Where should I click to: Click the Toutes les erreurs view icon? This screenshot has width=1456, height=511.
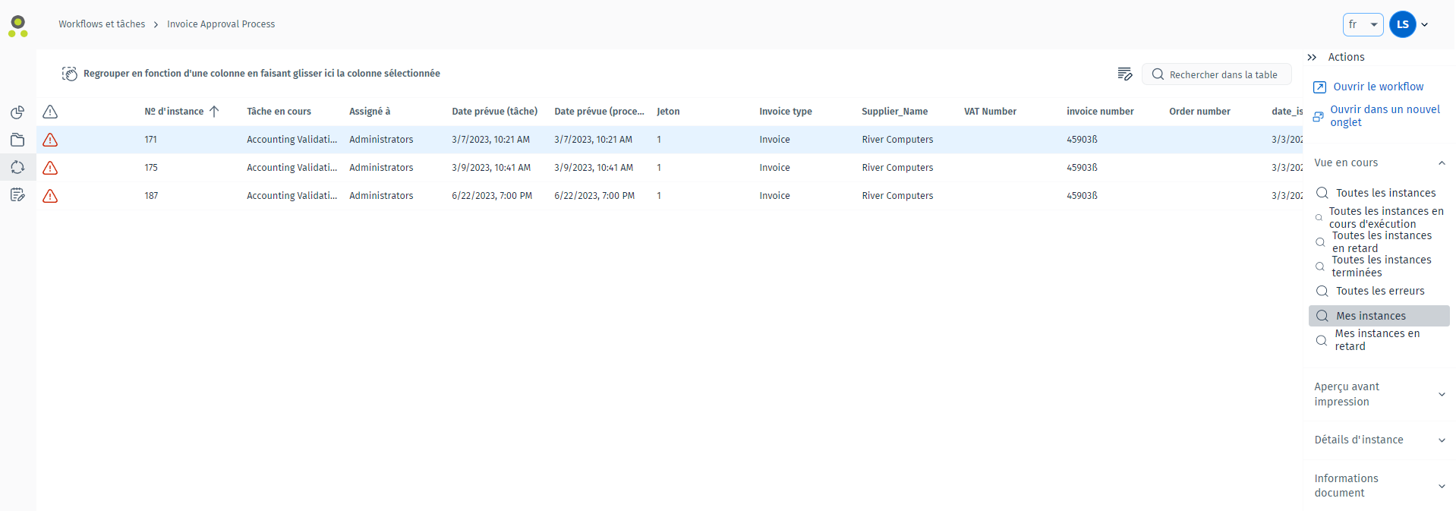pos(1322,291)
